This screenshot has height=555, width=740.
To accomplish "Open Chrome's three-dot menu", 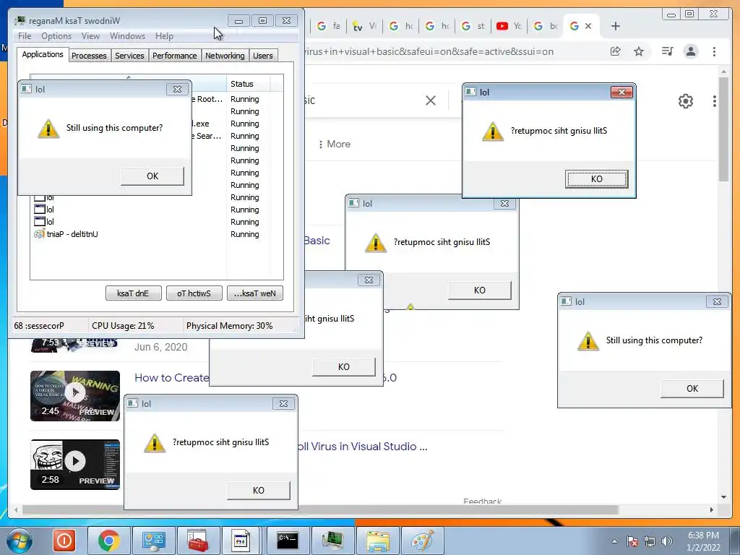I will (x=714, y=51).
